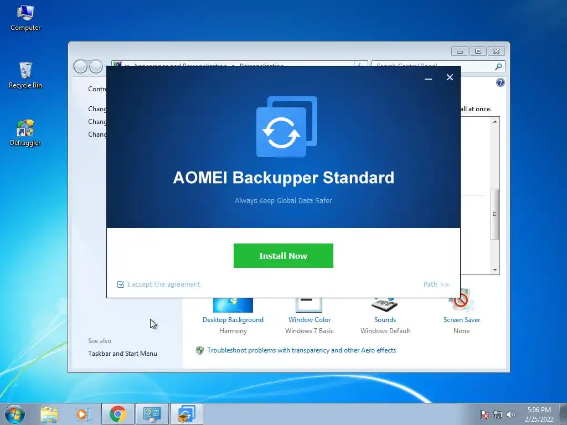Open the network status tray icon
This screenshot has width=567, height=425.
click(x=498, y=414)
